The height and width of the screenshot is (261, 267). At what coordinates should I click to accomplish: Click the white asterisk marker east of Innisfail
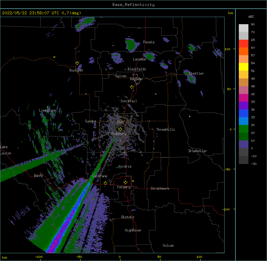(x=155, y=94)
